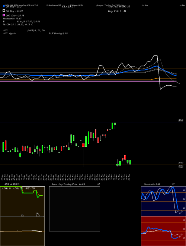The image size is (186, 246).
Task: Open the blue Stochastics mini chart
Action: 163,201
